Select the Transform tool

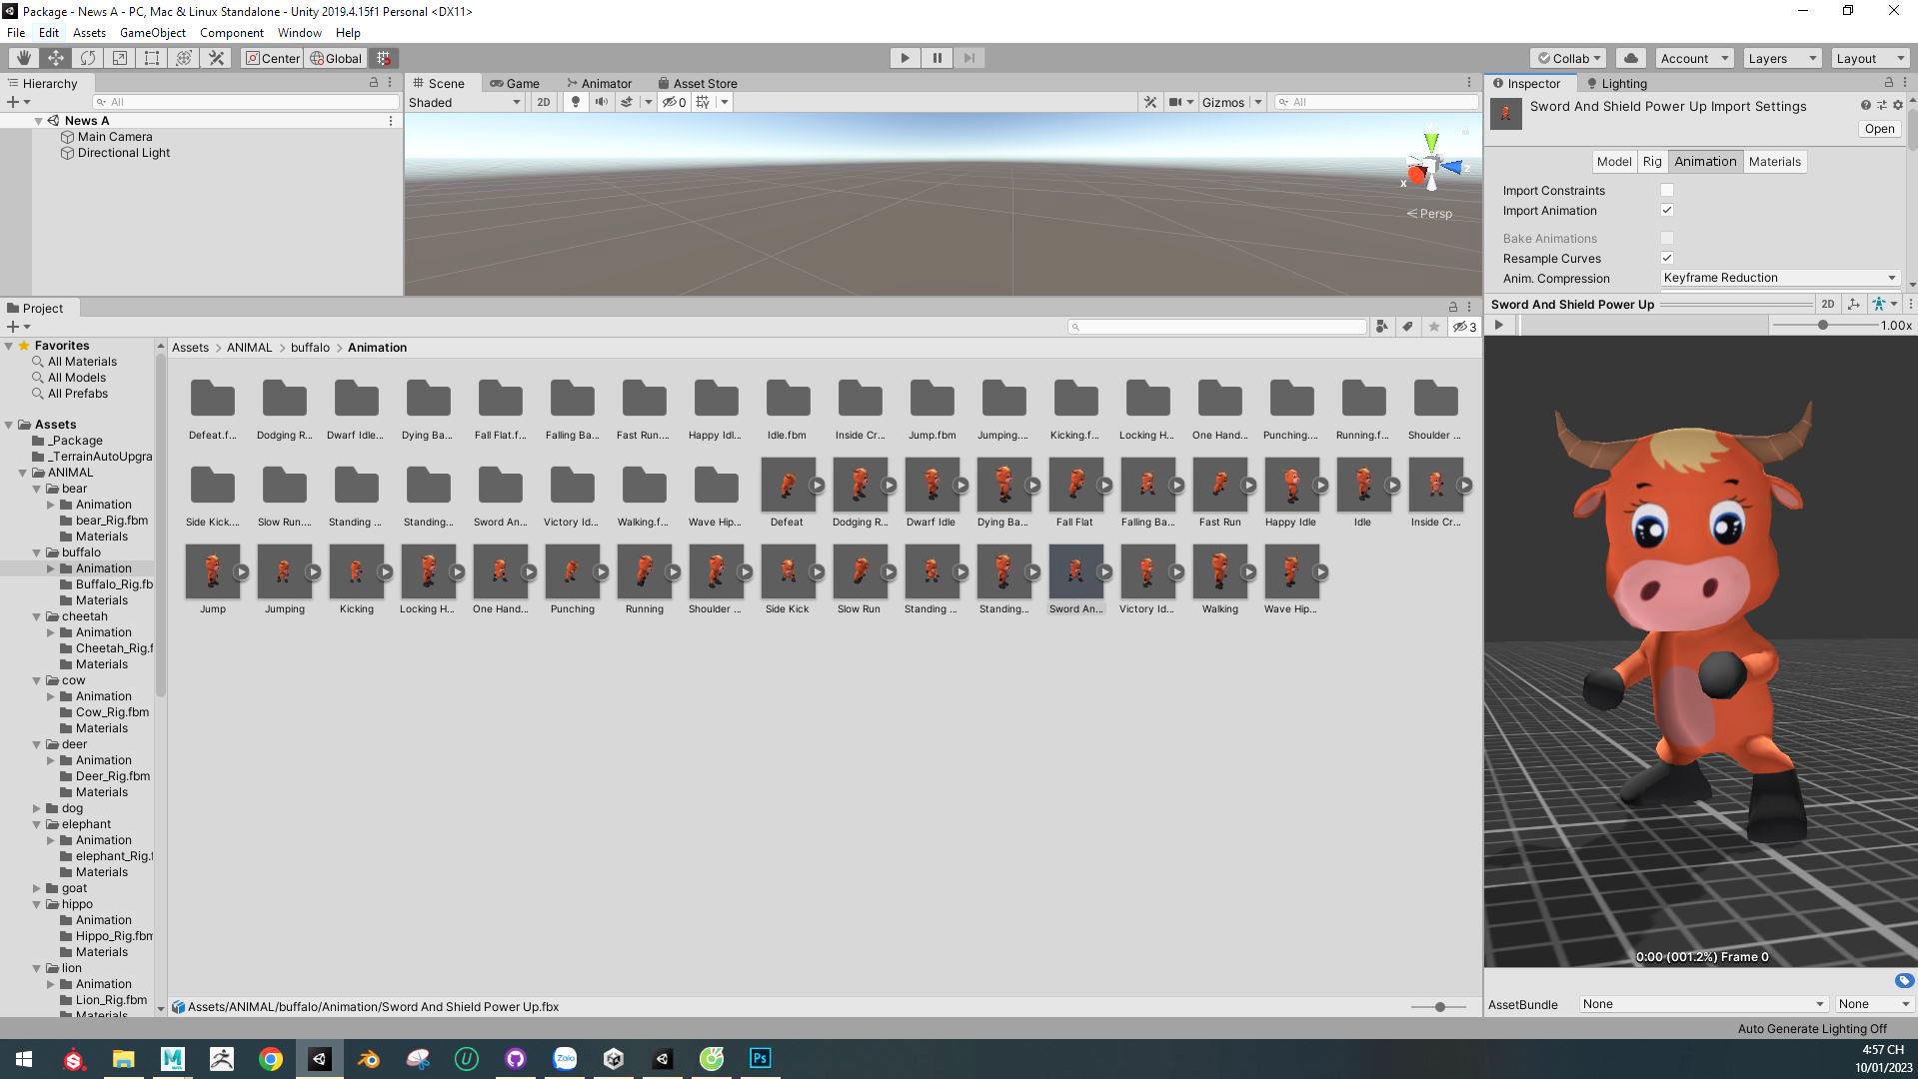(184, 58)
